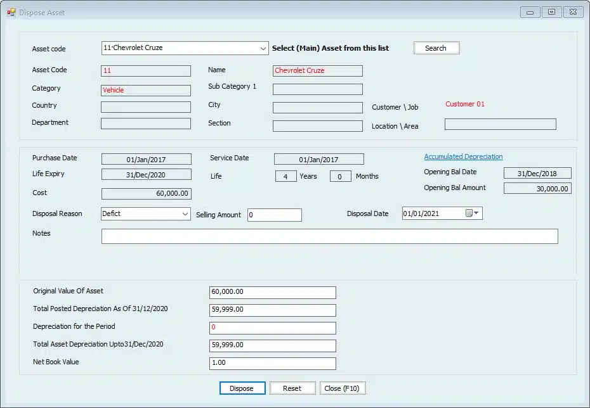Close the Dispose Asset window with X
The width and height of the screenshot is (590, 408).
coord(573,12)
